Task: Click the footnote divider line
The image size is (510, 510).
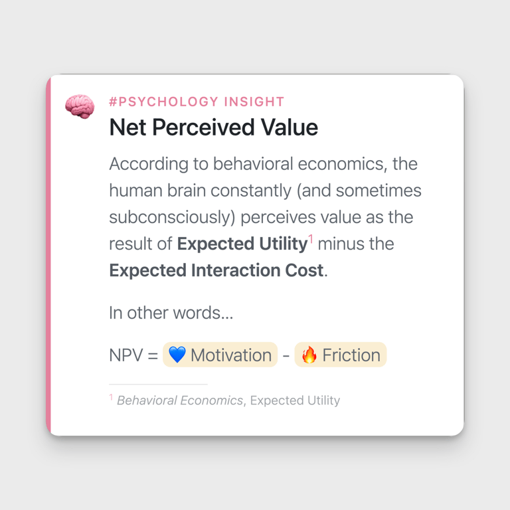Action: point(158,384)
